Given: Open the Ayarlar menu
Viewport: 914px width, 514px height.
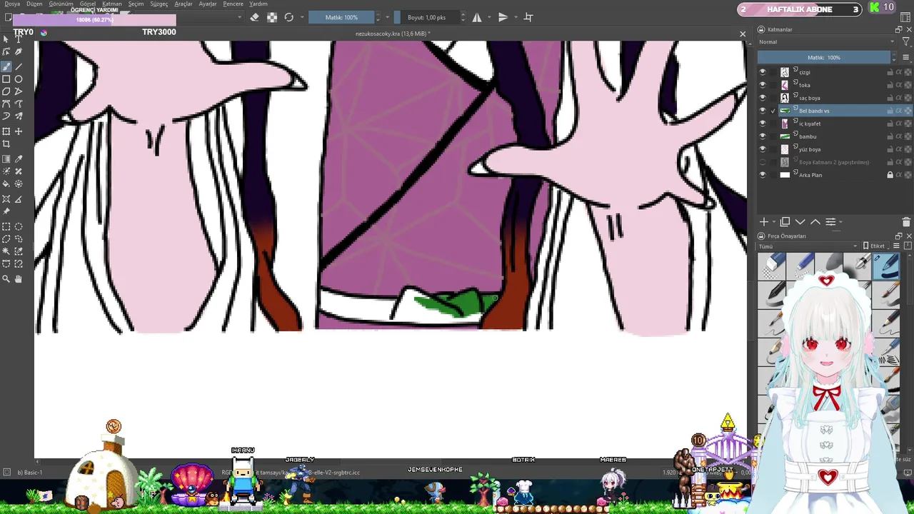Looking at the screenshot, I should pyautogui.click(x=208, y=4).
